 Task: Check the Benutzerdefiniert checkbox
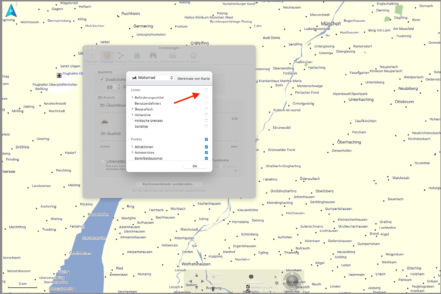[x=206, y=103]
